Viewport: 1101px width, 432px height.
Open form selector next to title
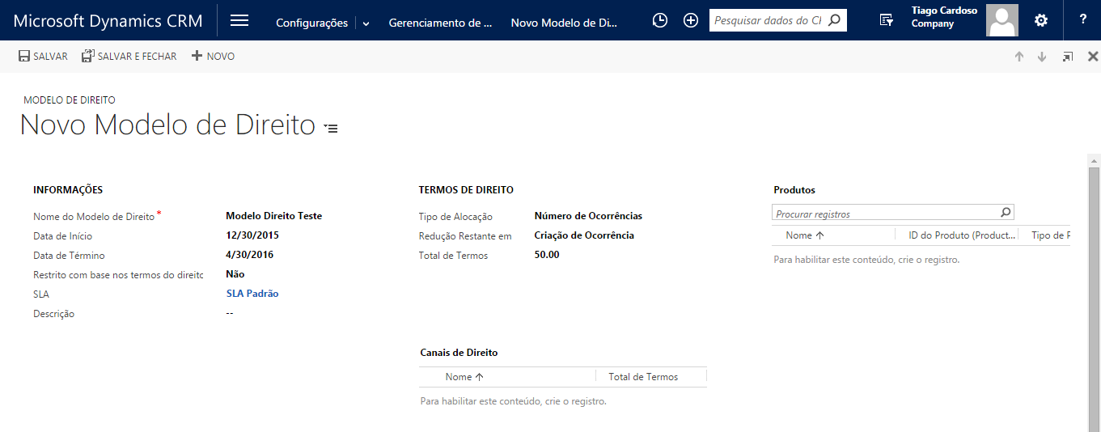coord(331,128)
